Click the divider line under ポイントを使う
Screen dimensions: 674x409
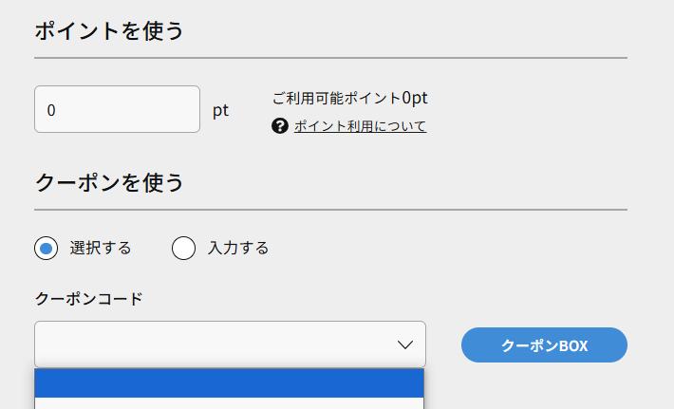click(x=330, y=58)
